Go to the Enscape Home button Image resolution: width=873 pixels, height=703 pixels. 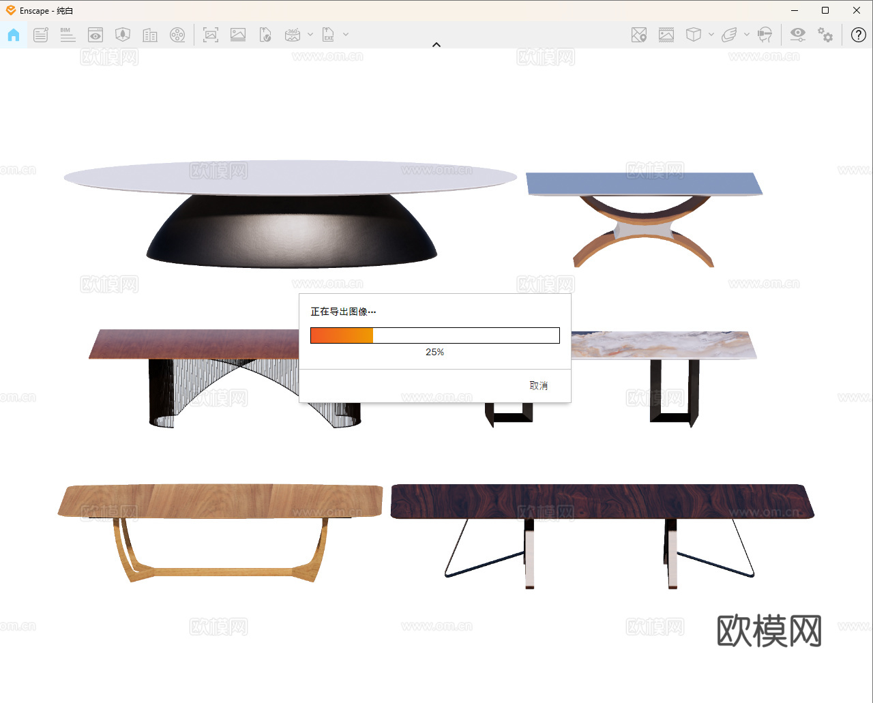14,35
